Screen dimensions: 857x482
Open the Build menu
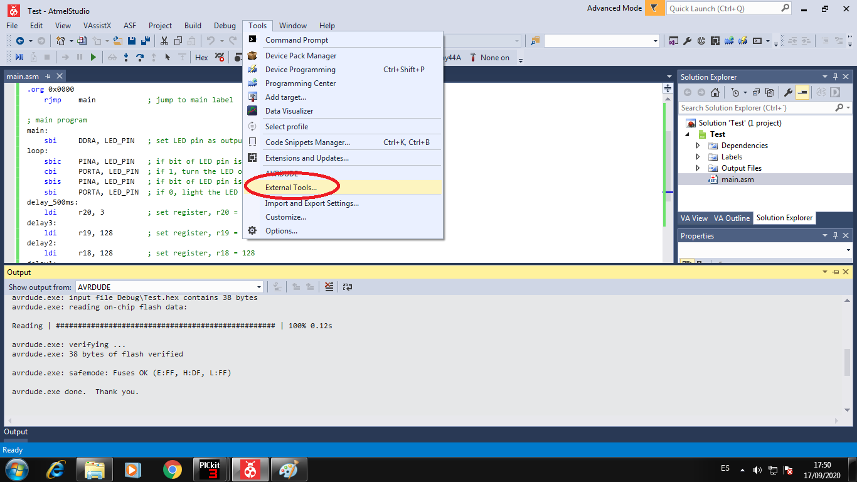193,26
